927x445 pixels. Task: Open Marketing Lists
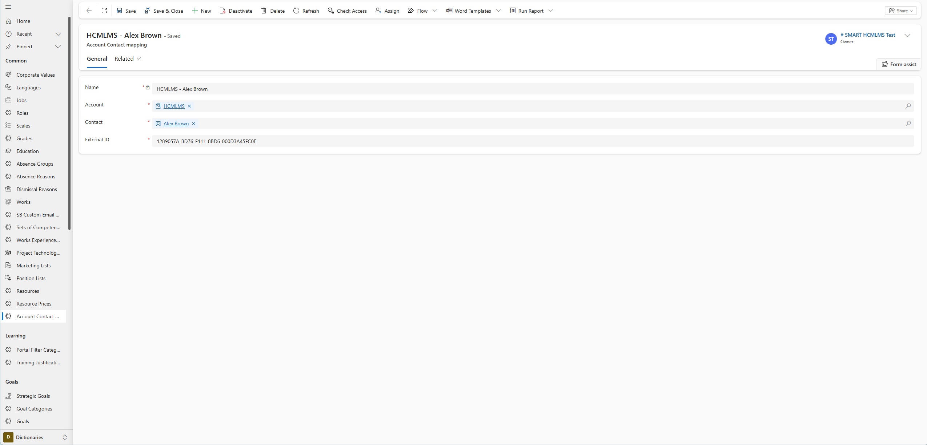[33, 266]
